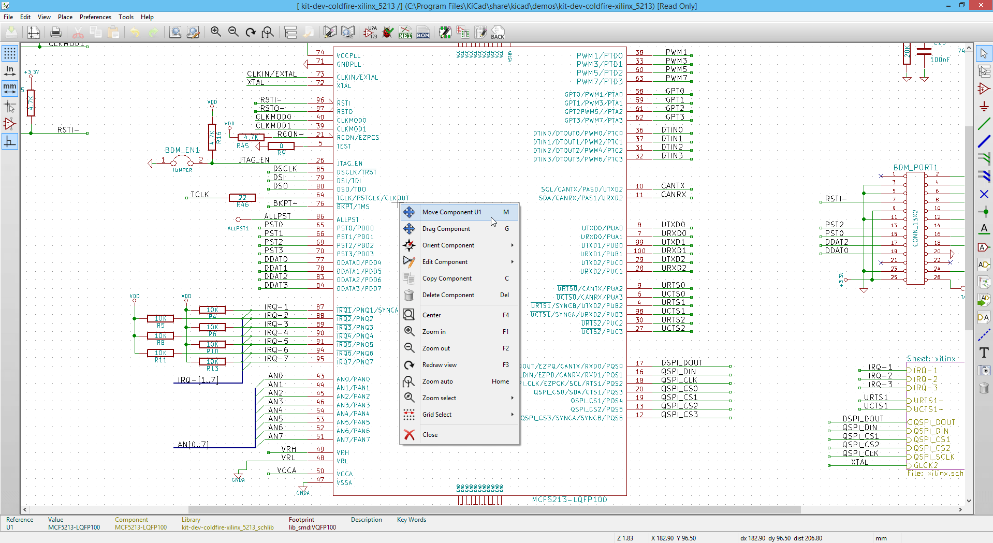
Task: Choose Delete Component from context menu
Action: (448, 295)
